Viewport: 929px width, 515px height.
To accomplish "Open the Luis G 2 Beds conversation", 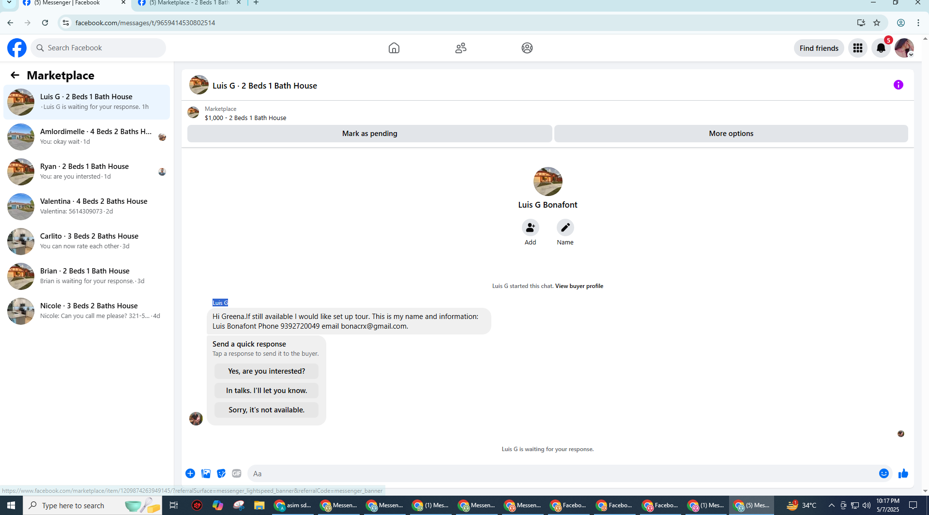I will 87,102.
